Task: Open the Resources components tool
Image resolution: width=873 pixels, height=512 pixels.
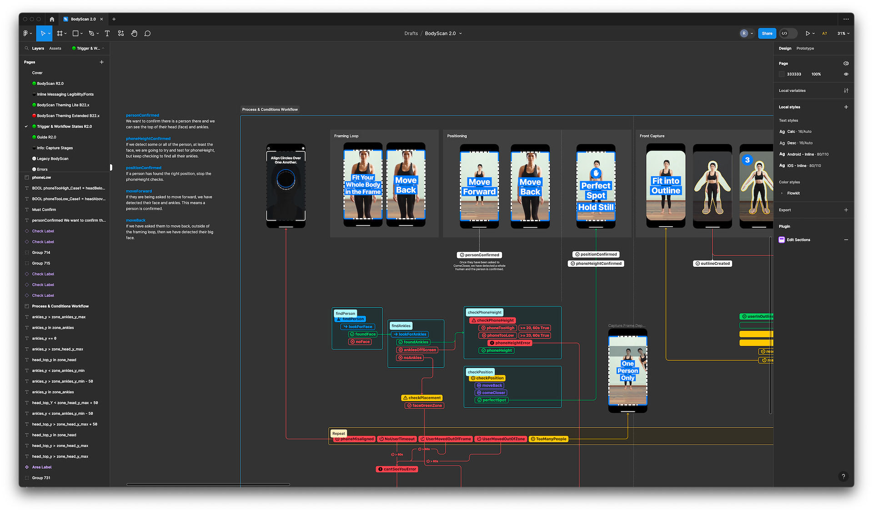Action: (x=120, y=34)
